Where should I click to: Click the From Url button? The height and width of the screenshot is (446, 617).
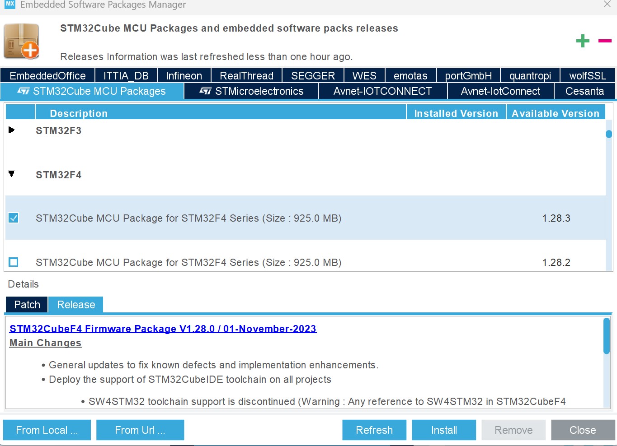coord(140,430)
